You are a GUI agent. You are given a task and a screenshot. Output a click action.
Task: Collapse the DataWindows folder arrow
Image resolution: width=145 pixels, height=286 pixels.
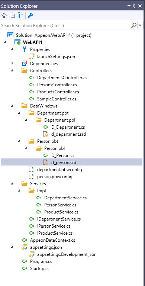(x=12, y=106)
